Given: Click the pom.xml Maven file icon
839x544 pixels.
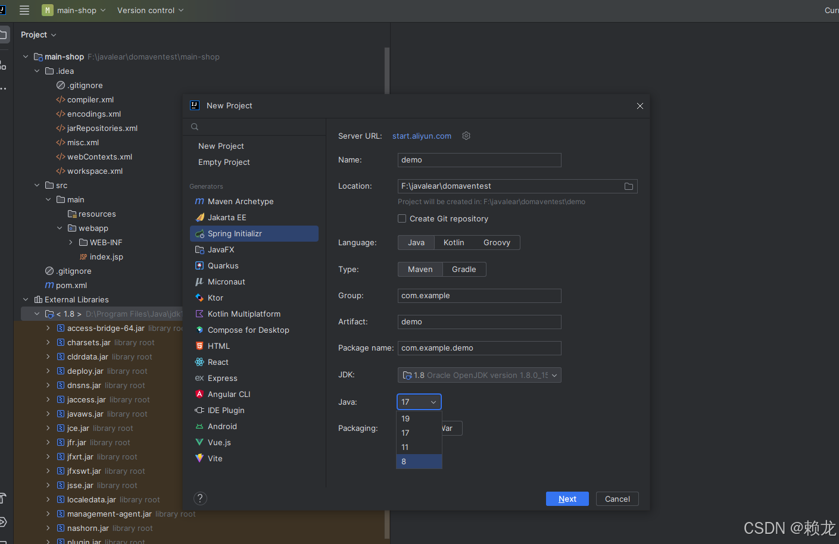Looking at the screenshot, I should (x=49, y=286).
